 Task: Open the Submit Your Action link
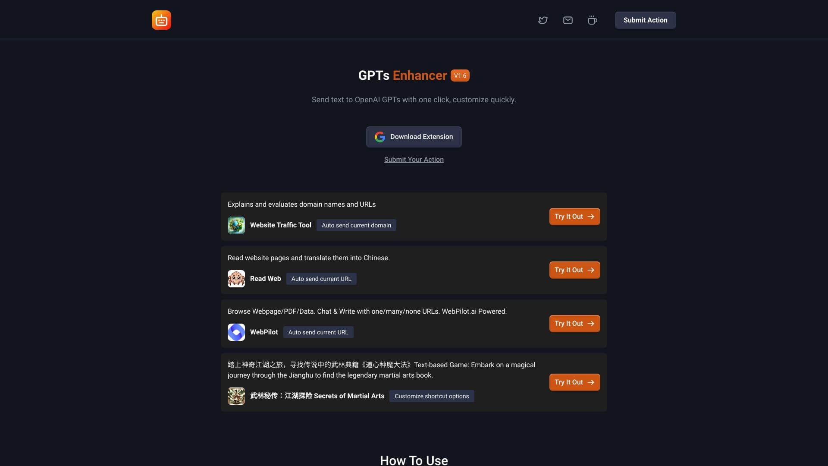point(414,160)
